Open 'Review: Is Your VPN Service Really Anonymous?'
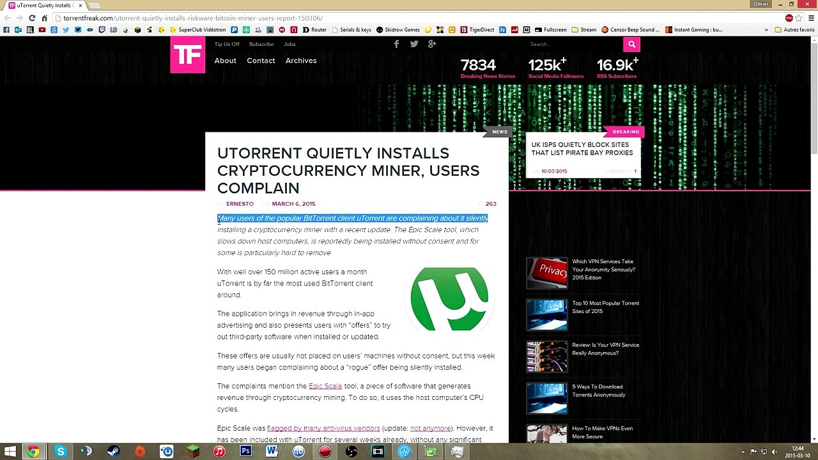The height and width of the screenshot is (460, 818). tap(605, 349)
